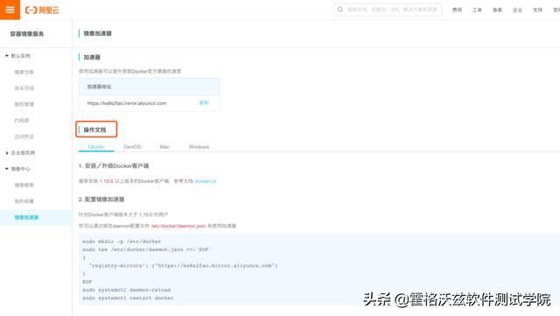The image size is (560, 316).
Task: Open the 备案 top menu
Action: pyautogui.click(x=498, y=10)
